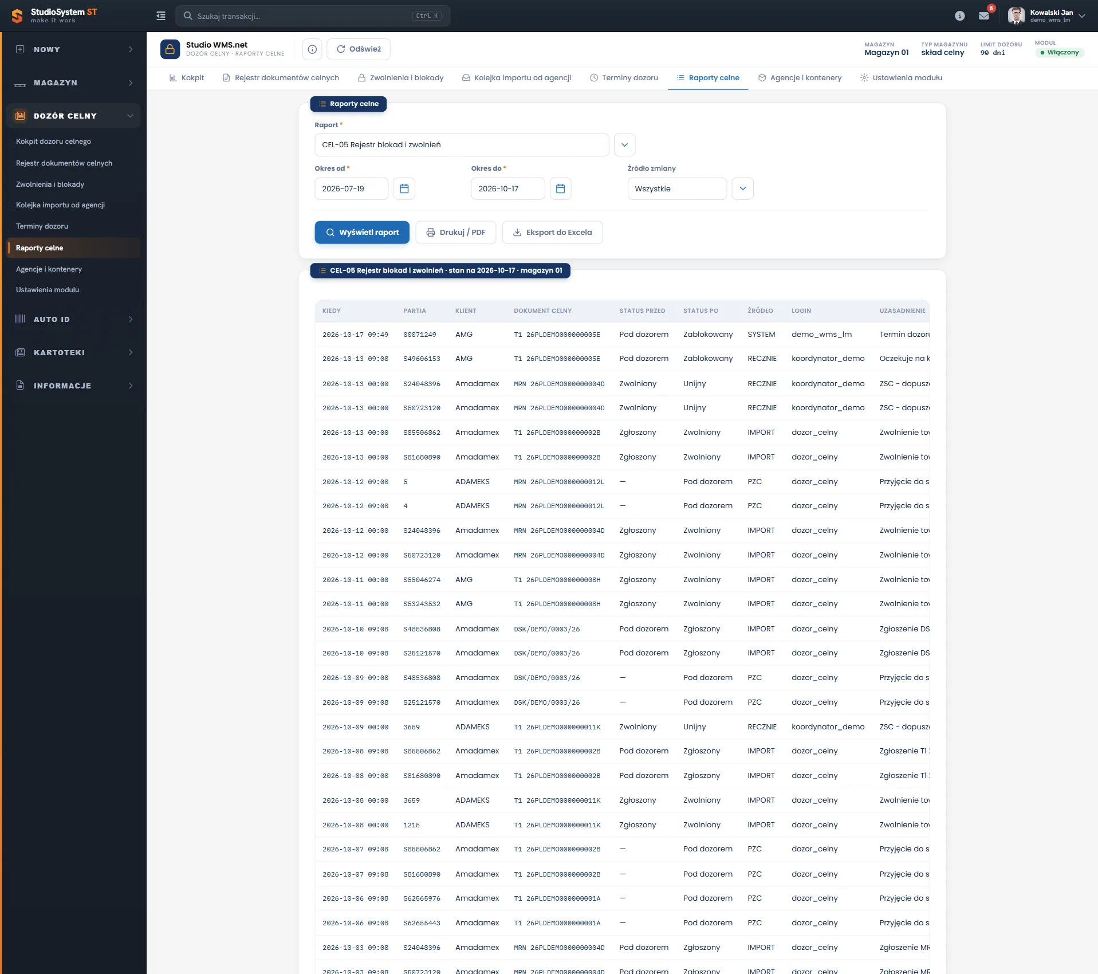Collapse the sidebar menu toggle icon
The height and width of the screenshot is (974, 1098).
(x=161, y=16)
